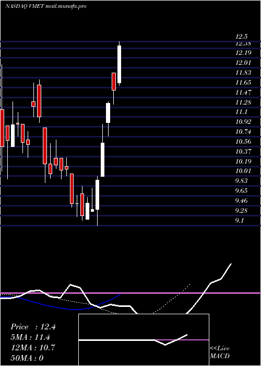Click the long white candle spanning 10.01 to 10.56
This screenshot has height=366, width=261.
(x=102, y=159)
